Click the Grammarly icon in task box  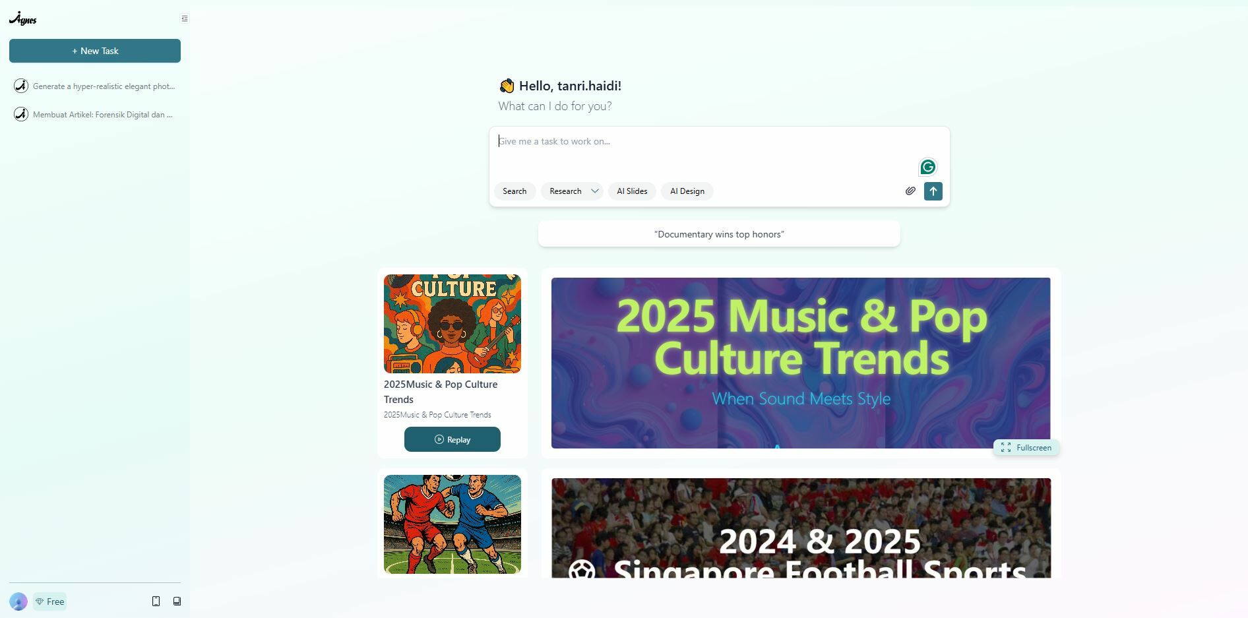pos(927,168)
